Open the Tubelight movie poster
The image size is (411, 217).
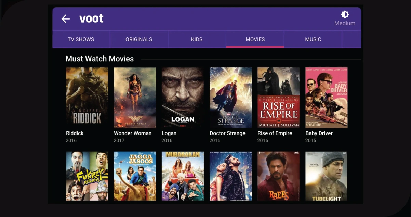coord(326,176)
